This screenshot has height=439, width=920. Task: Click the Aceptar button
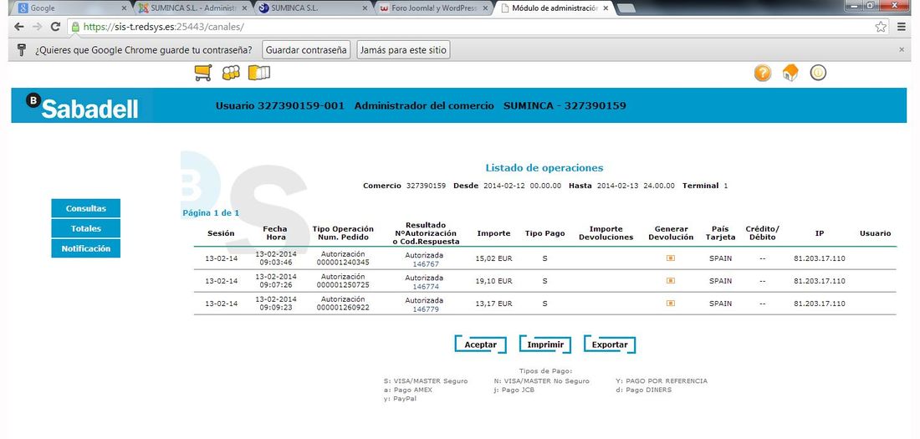point(481,345)
